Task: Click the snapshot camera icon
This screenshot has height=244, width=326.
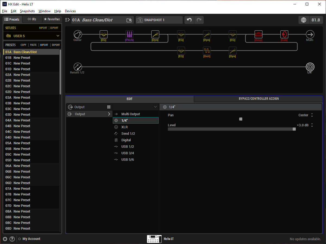Action: 140,20
